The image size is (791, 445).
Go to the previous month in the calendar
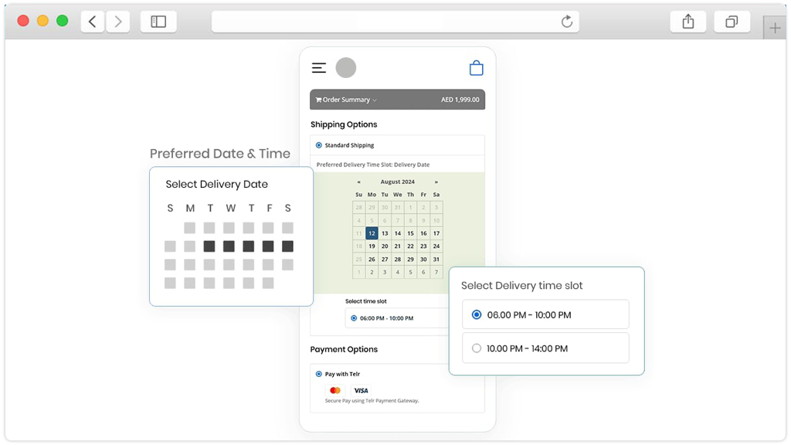coord(358,182)
